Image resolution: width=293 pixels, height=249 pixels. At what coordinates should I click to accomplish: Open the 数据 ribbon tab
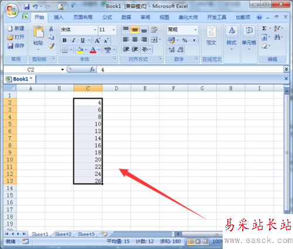[126, 18]
